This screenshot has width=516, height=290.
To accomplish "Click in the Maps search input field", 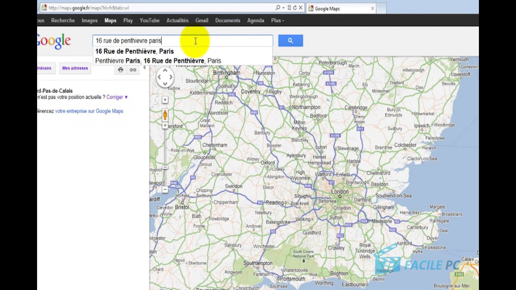I will (183, 41).
